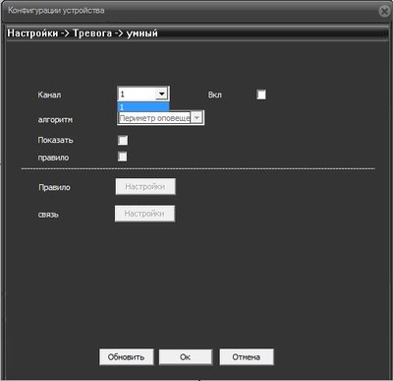
Task: Open Настройки for связь
Action: click(144, 214)
